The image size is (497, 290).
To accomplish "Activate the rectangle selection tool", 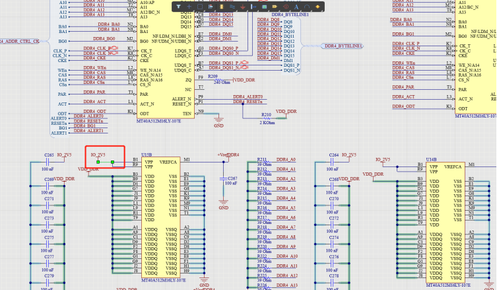I will pyautogui.click(x=200, y=7).
